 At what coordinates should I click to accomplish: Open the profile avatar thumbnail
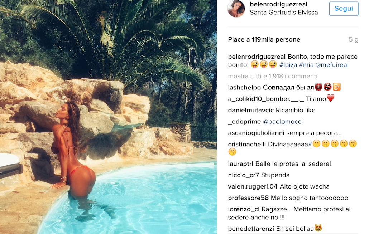(236, 9)
